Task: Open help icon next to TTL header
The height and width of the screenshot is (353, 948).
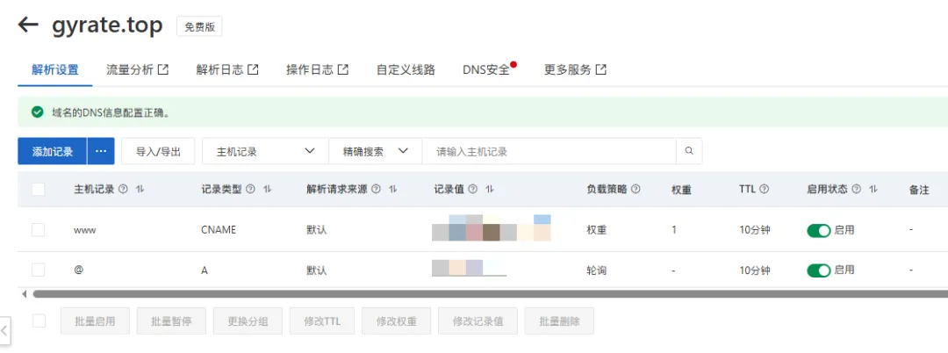Action: pos(765,189)
